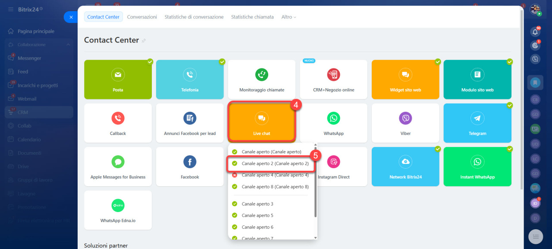This screenshot has width=552, height=249.
Task: Click the round menu button at bottom right
Action: click(x=536, y=237)
